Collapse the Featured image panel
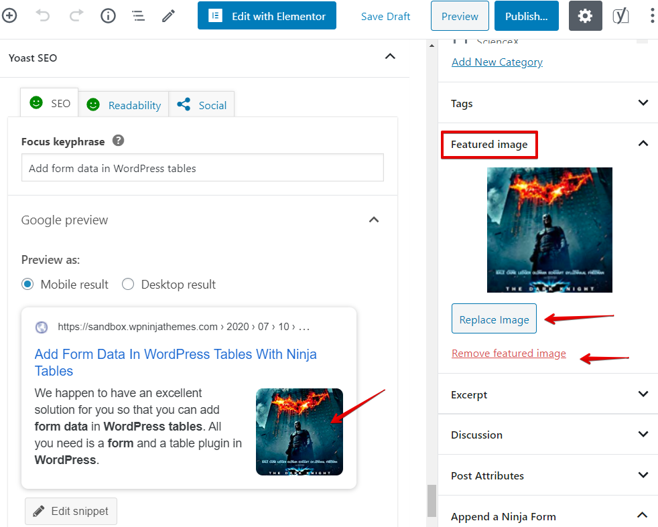This screenshot has height=527, width=658. point(643,143)
